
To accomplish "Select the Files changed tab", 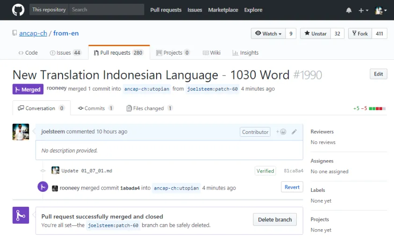I will point(150,108).
